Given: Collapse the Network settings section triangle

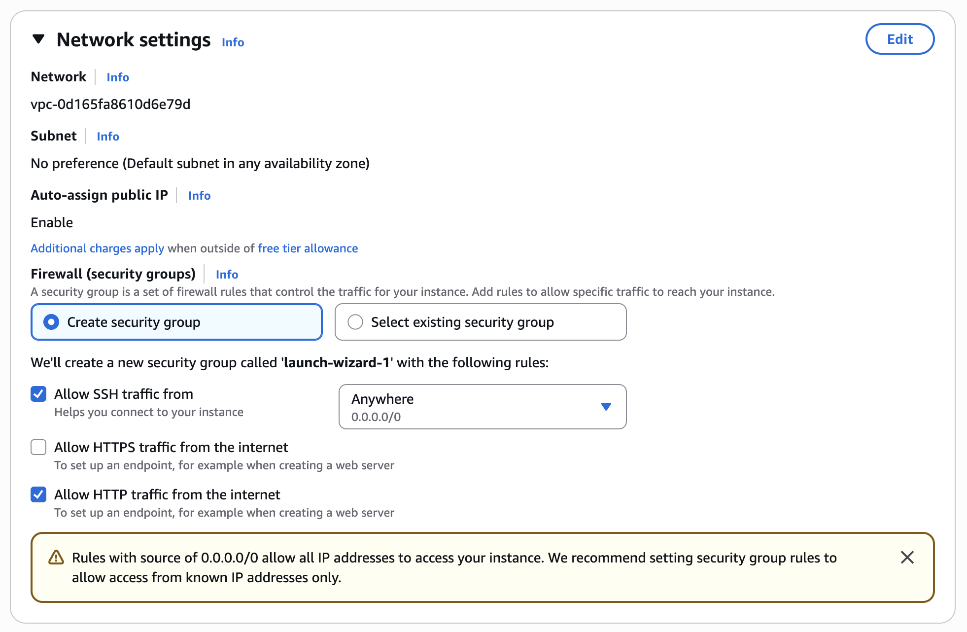Looking at the screenshot, I should click(x=38, y=39).
